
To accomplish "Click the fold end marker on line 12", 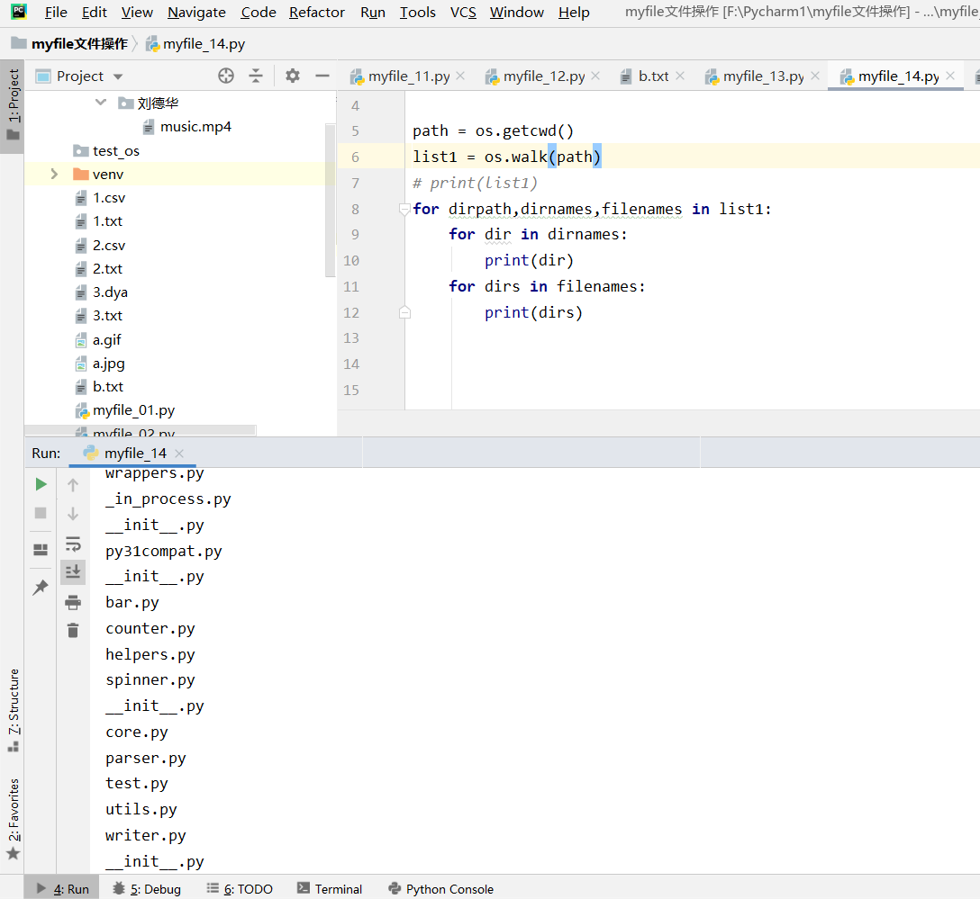I will coord(404,312).
